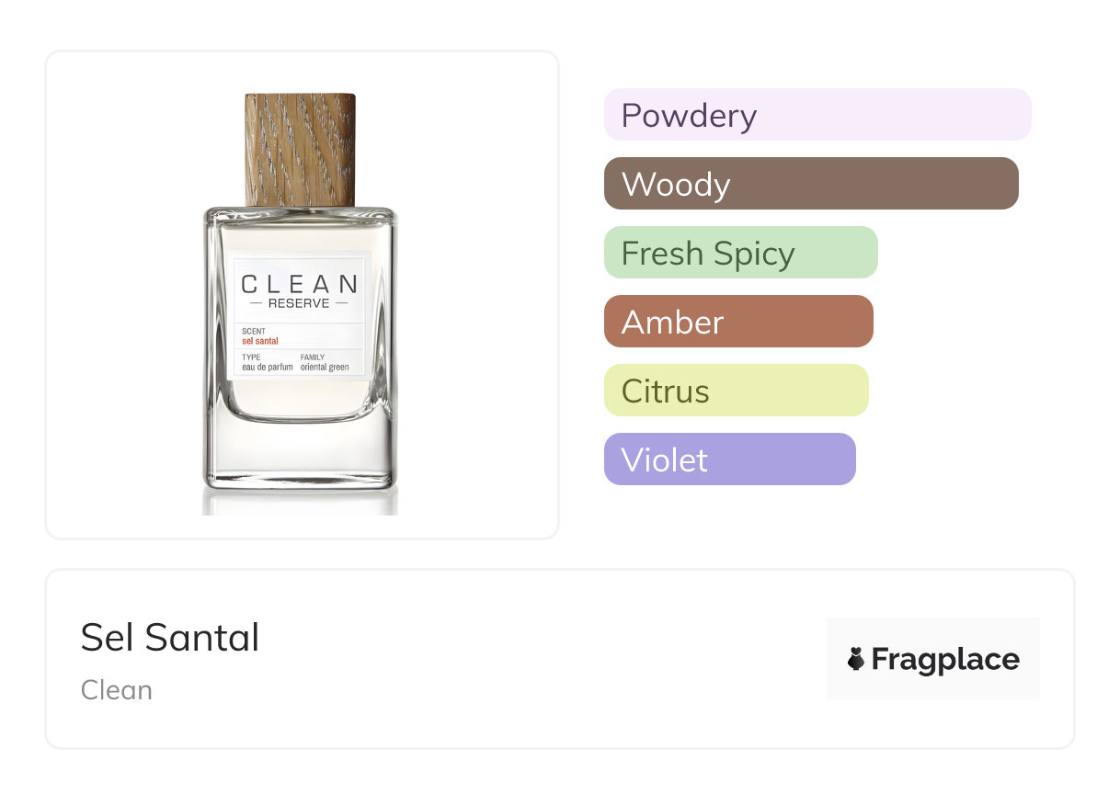Pick the Amber accord bar
Screen dimensions: 1120x794
tap(737, 322)
